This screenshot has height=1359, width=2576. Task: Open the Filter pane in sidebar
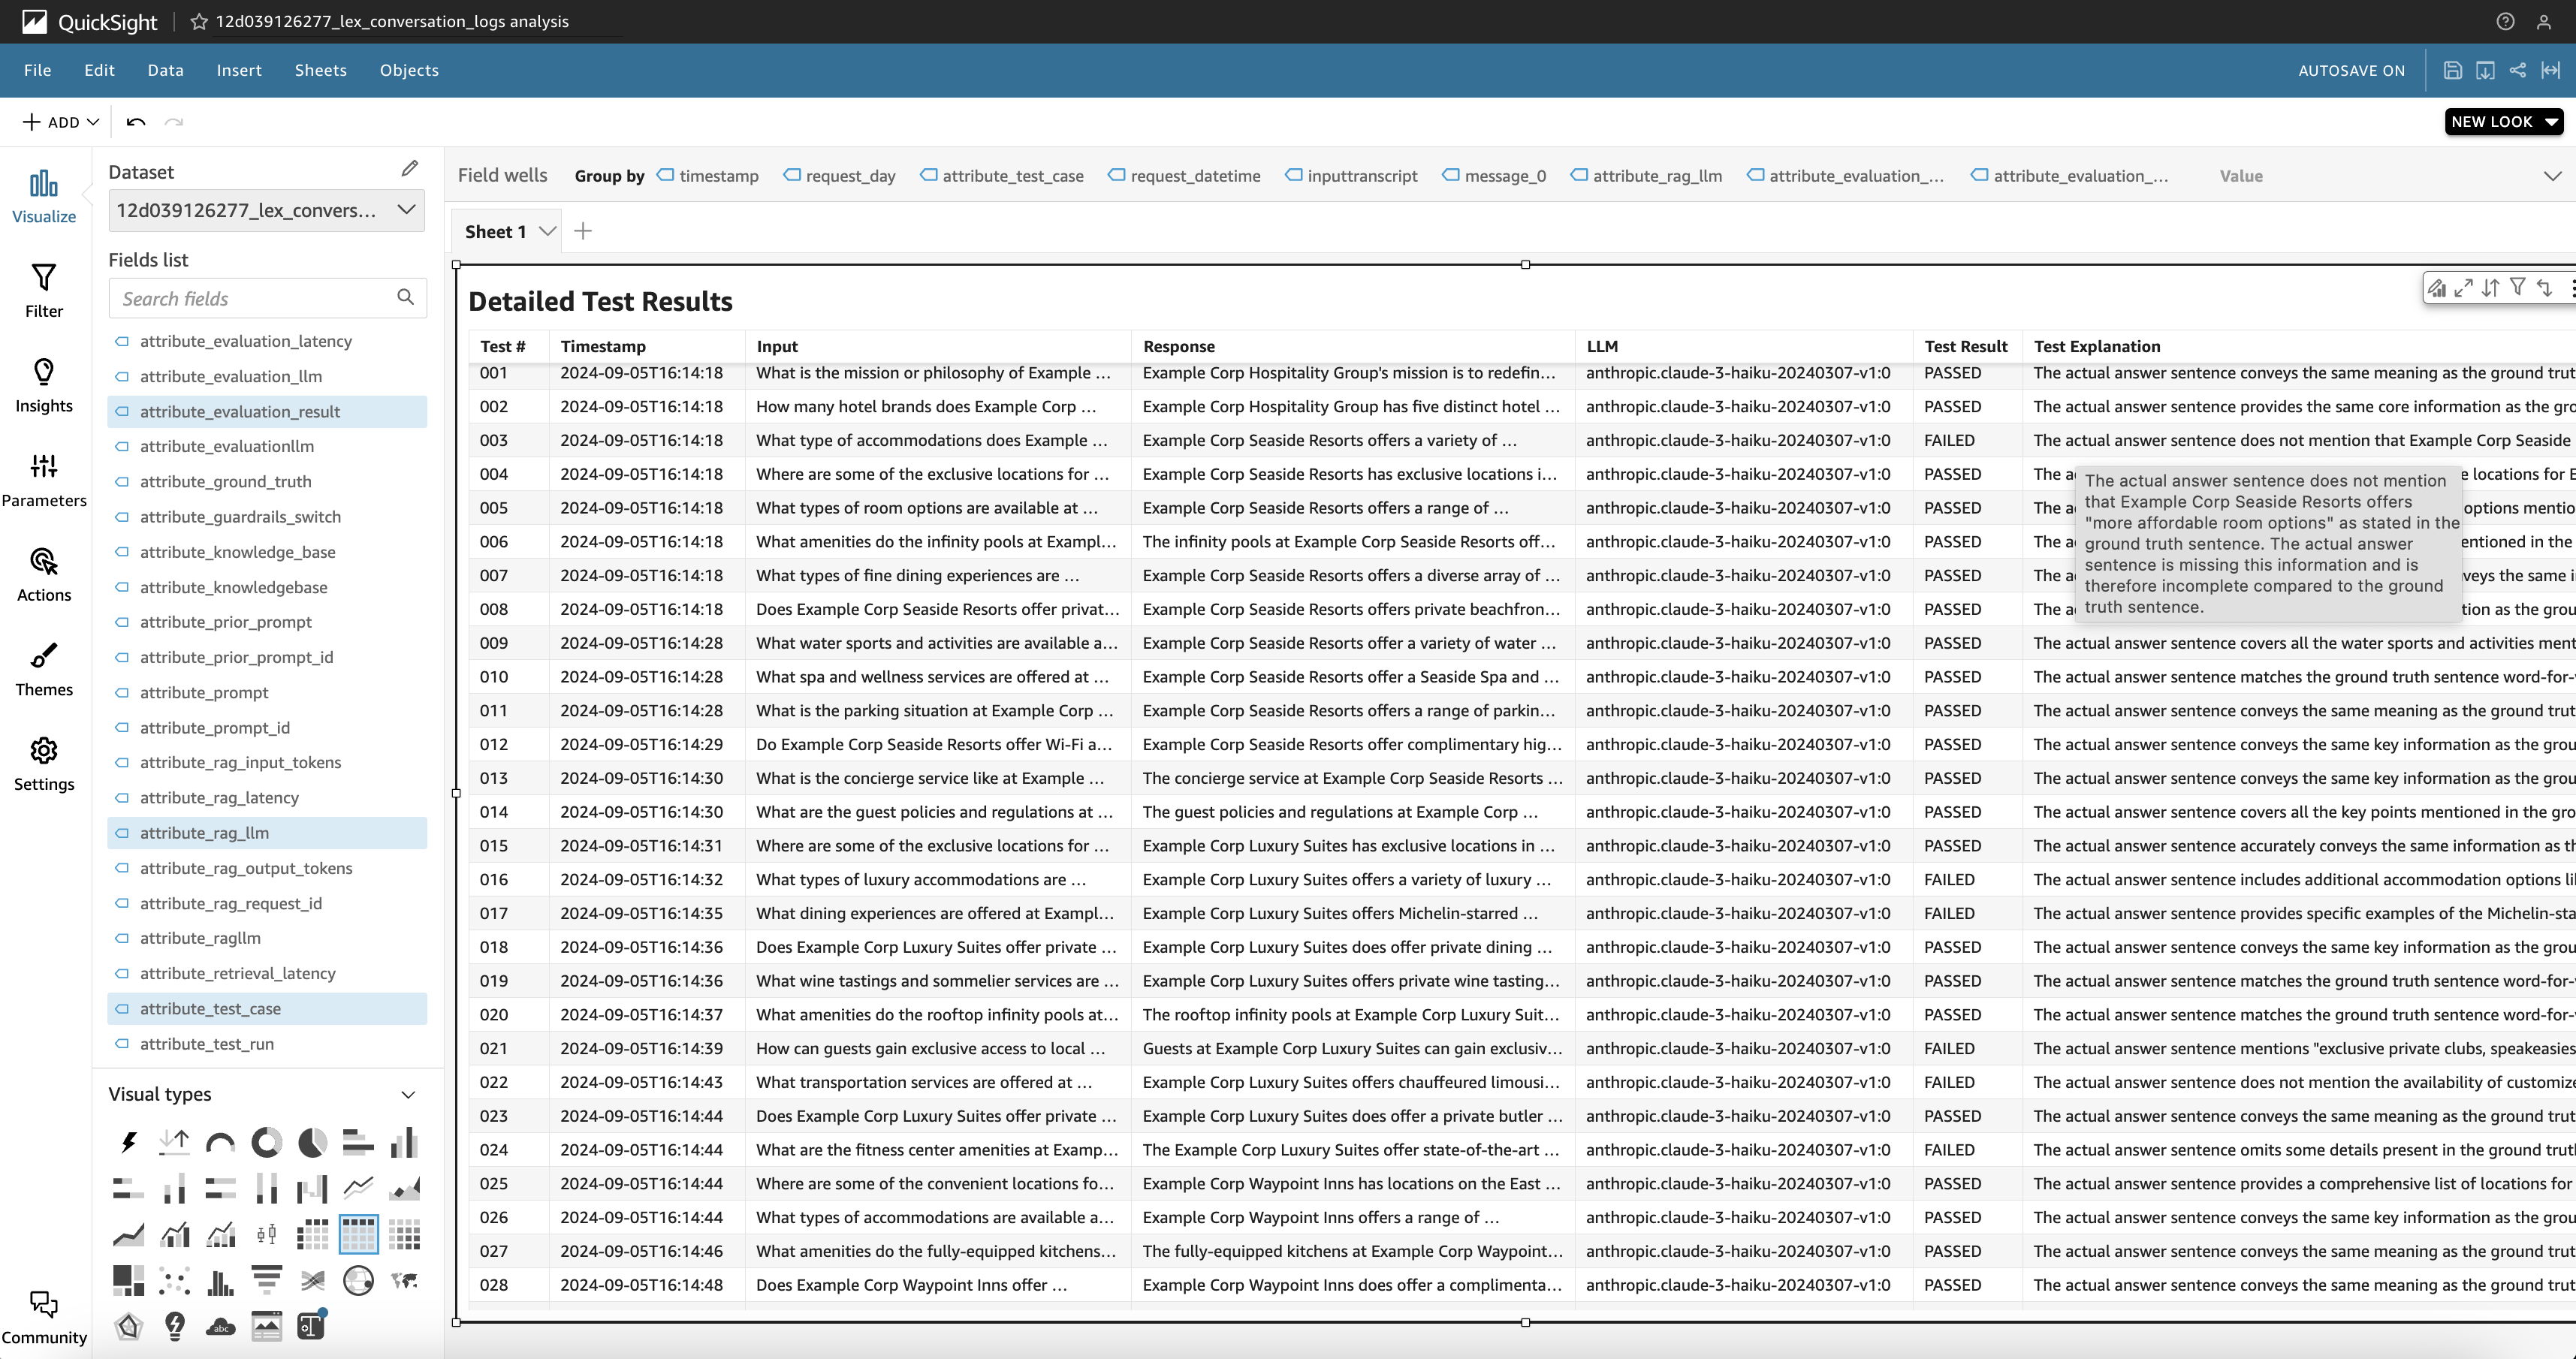[43, 290]
